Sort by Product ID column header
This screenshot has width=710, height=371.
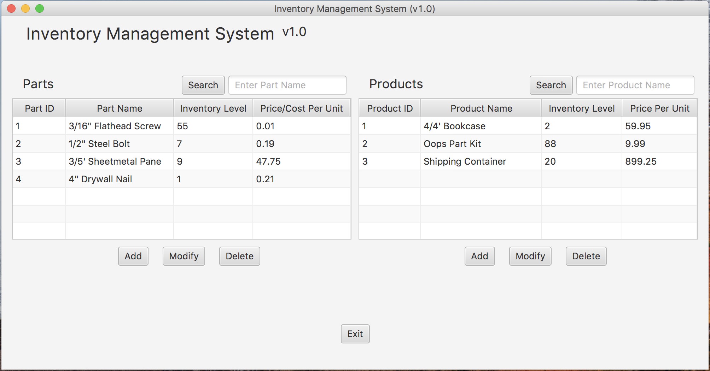(x=390, y=108)
